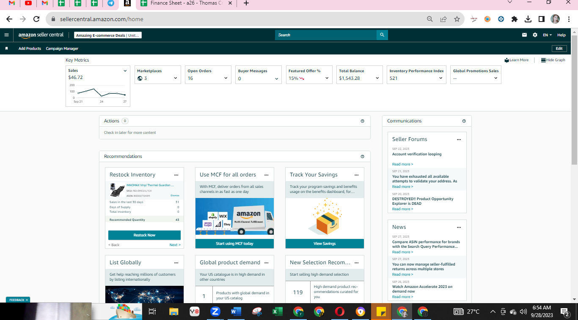Go back in the browser
The width and height of the screenshot is (578, 320).
coord(9,19)
